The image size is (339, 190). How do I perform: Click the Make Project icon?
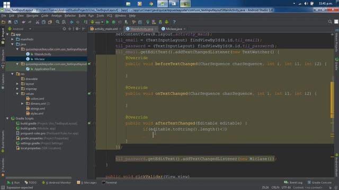pos(86,22)
